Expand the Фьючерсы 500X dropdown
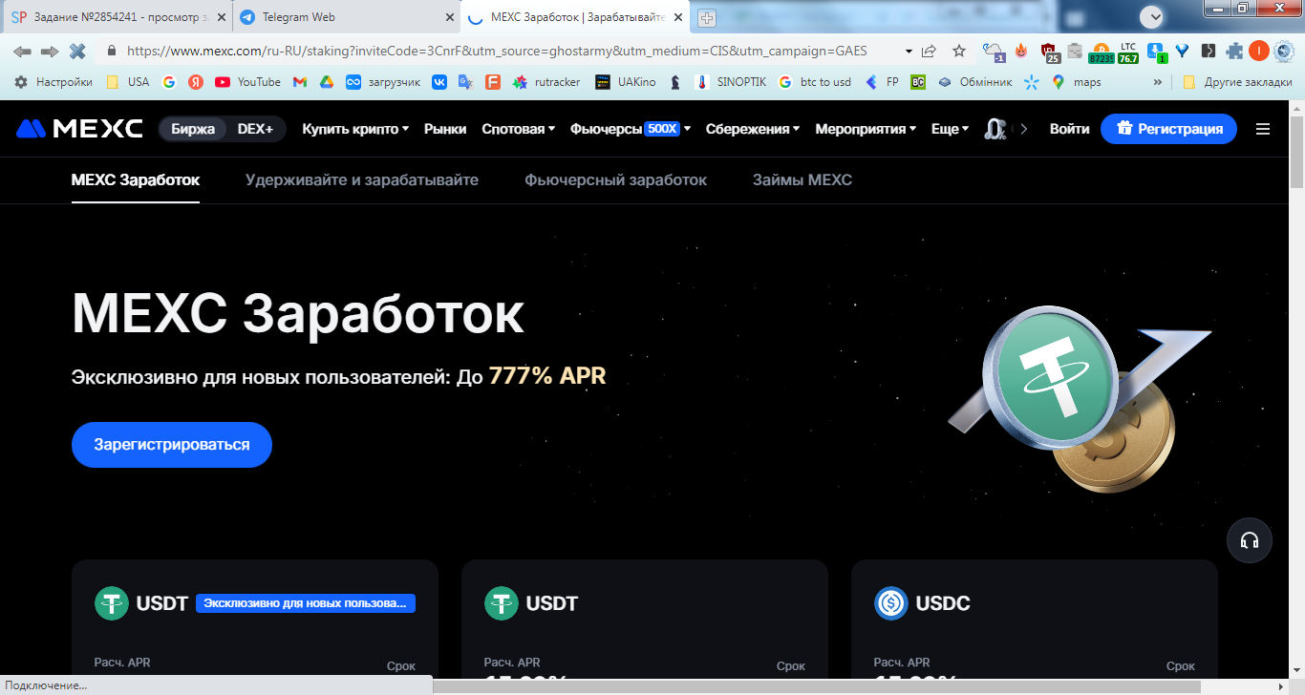Viewport: 1305px width, 695px height. 631,129
